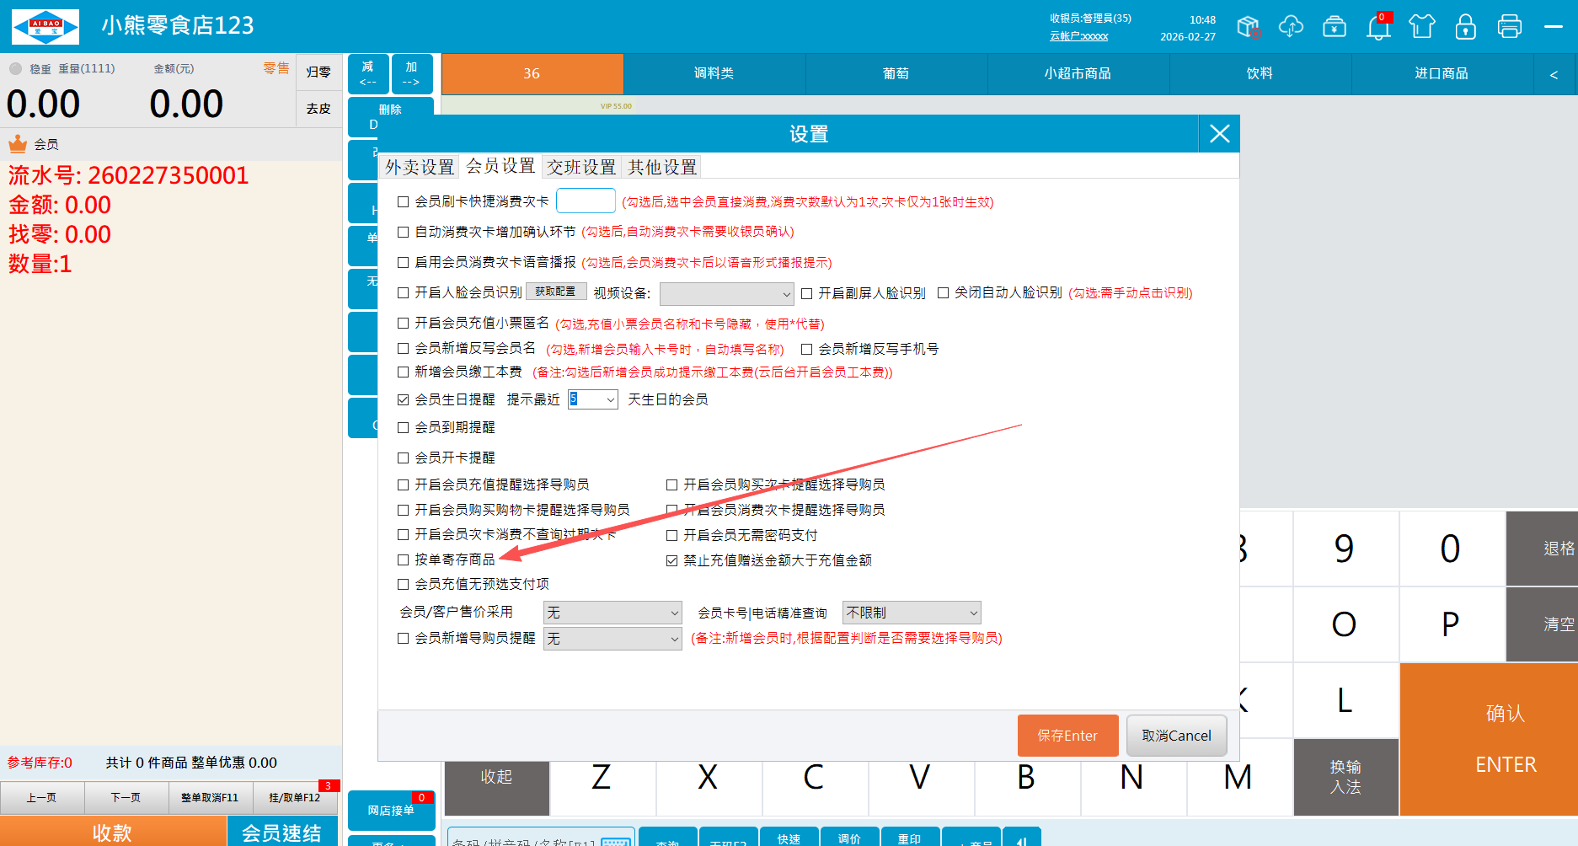Click the crown member icon
Viewport: 1578px width, 846px height.
18,144
